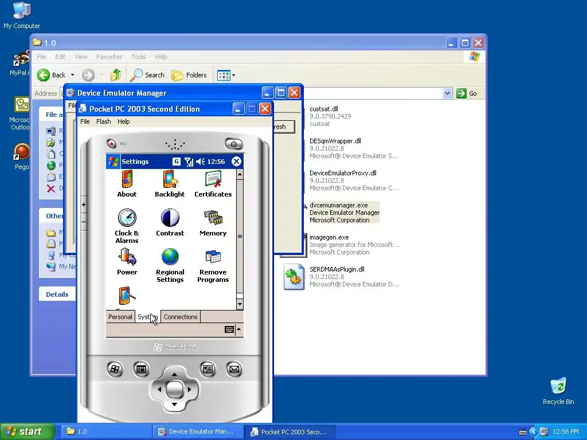Tap the speaker volume icon

point(200,162)
